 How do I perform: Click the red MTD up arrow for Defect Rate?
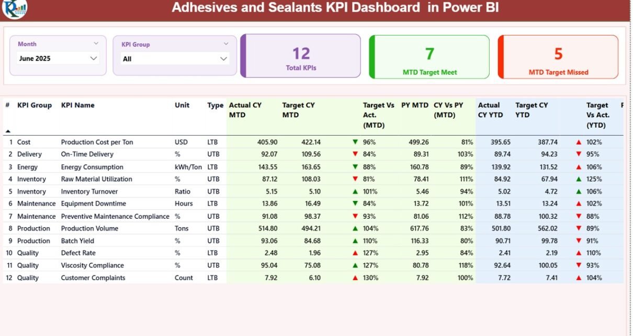355,253
